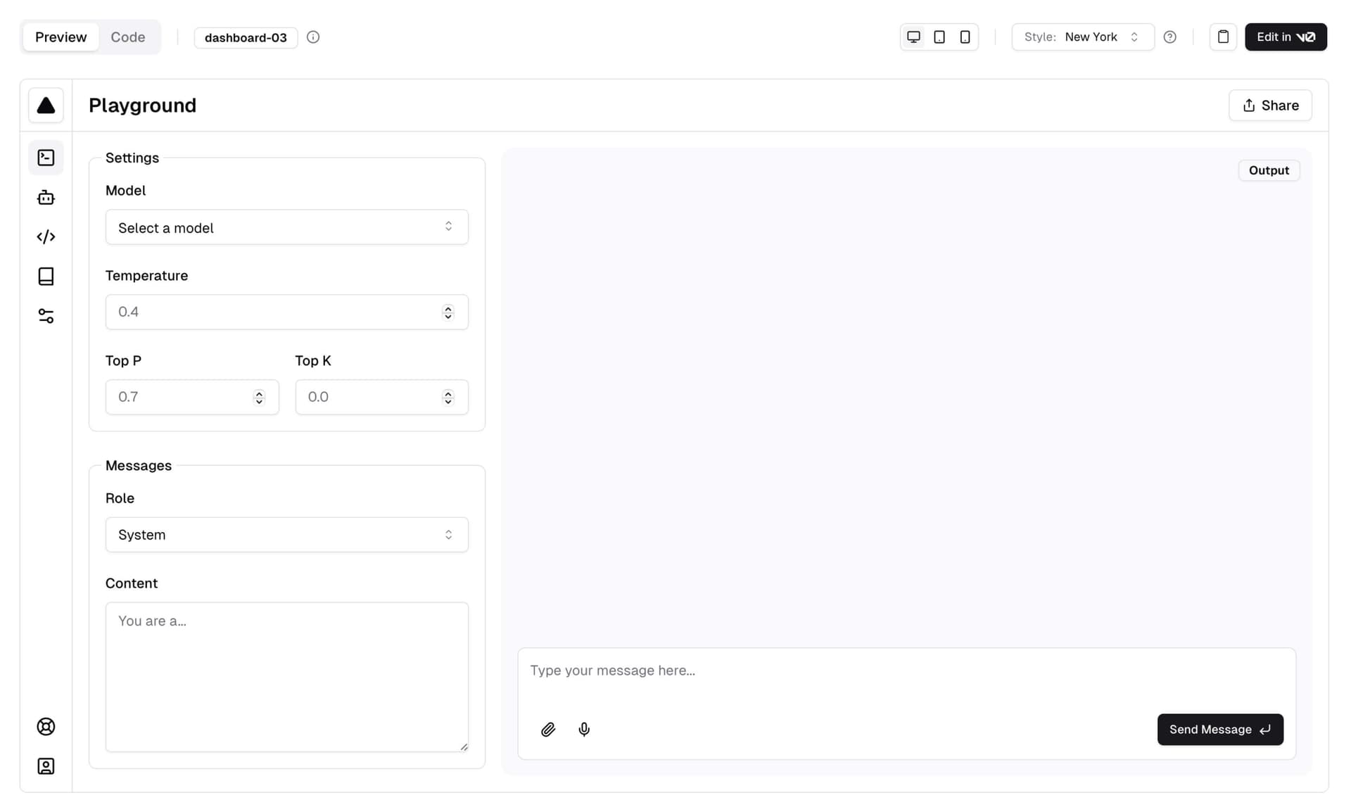Viewport: 1351px width, 812px height.
Task: Switch to desktop viewport preview
Action: (913, 37)
